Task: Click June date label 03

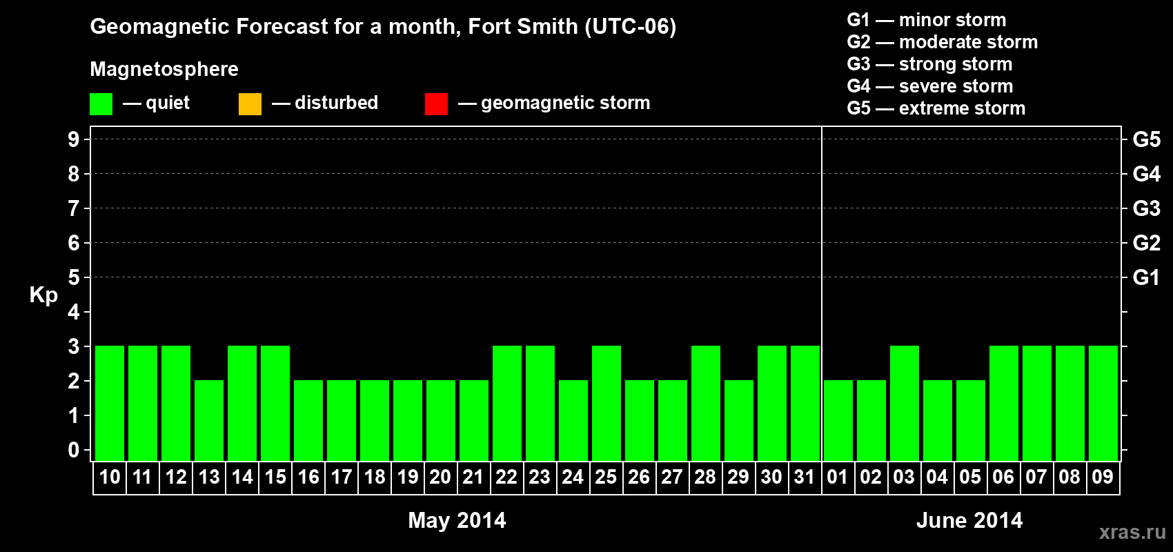Action: 904,477
